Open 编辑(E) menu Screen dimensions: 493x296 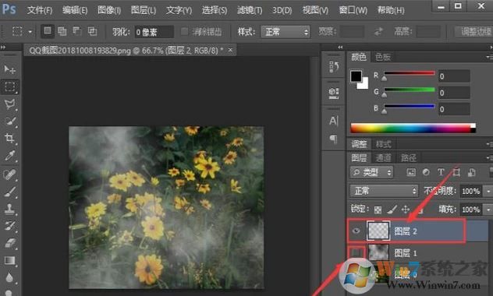pyautogui.click(x=75, y=10)
